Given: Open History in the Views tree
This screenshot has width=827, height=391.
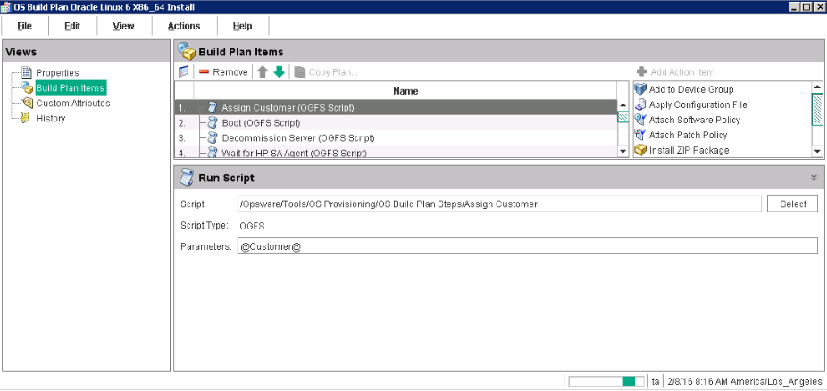Looking at the screenshot, I should tap(50, 118).
